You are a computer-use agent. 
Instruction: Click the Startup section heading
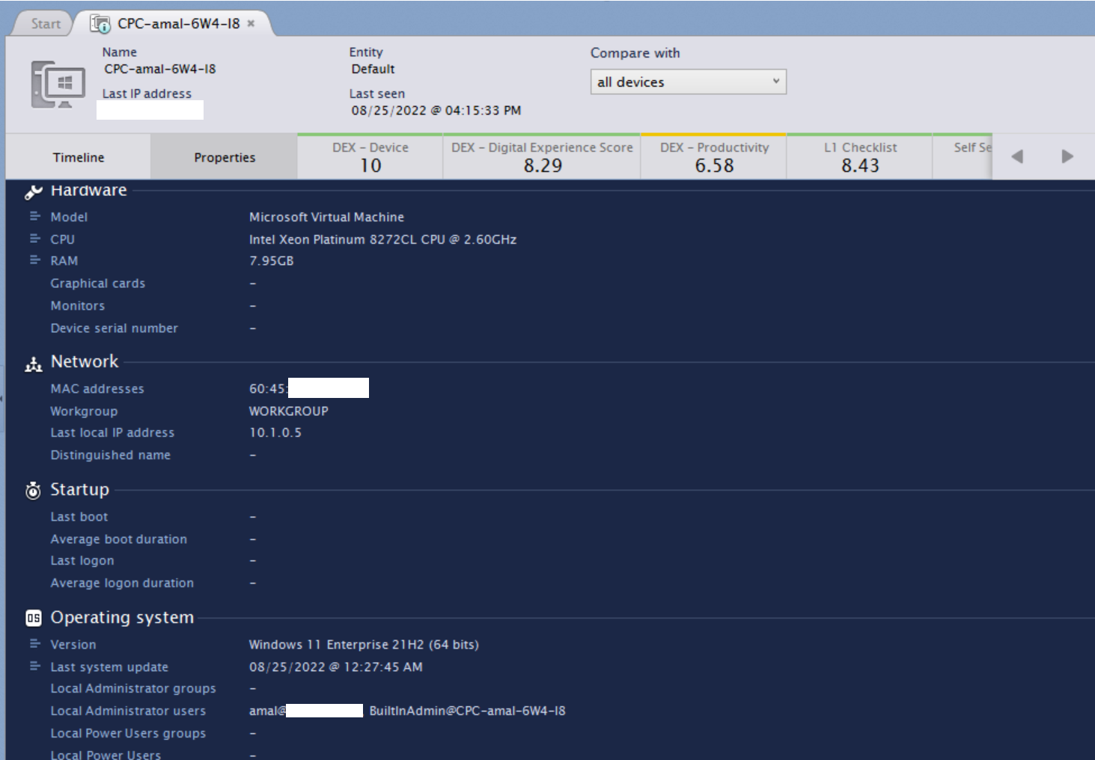(79, 489)
